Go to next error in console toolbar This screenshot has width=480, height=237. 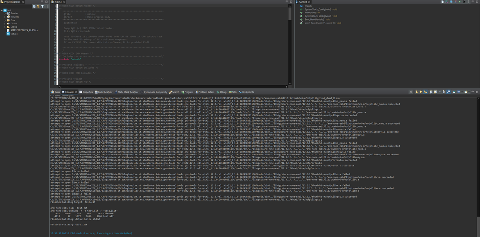(417, 92)
